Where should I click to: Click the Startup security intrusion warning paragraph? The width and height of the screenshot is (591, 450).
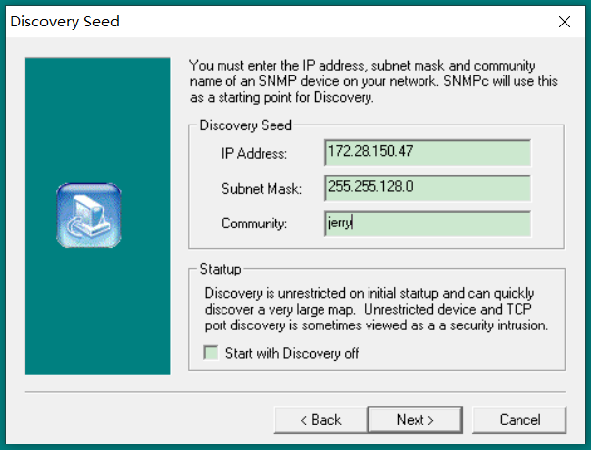(x=375, y=309)
